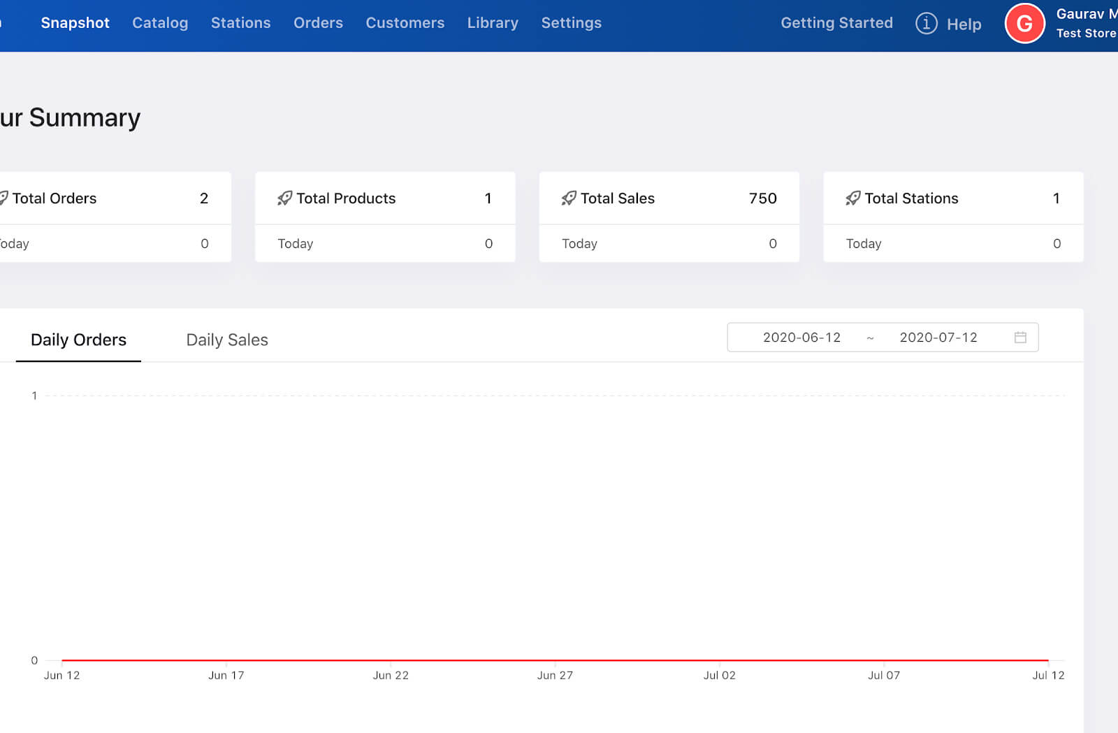Navigate to Customers
This screenshot has height=733, width=1118.
[405, 23]
